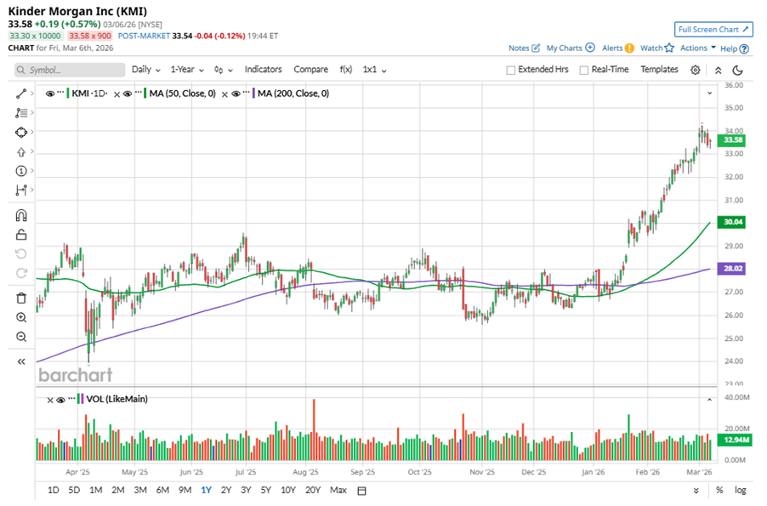Add to My Charts plus icon
The image size is (767, 506).
(x=590, y=48)
